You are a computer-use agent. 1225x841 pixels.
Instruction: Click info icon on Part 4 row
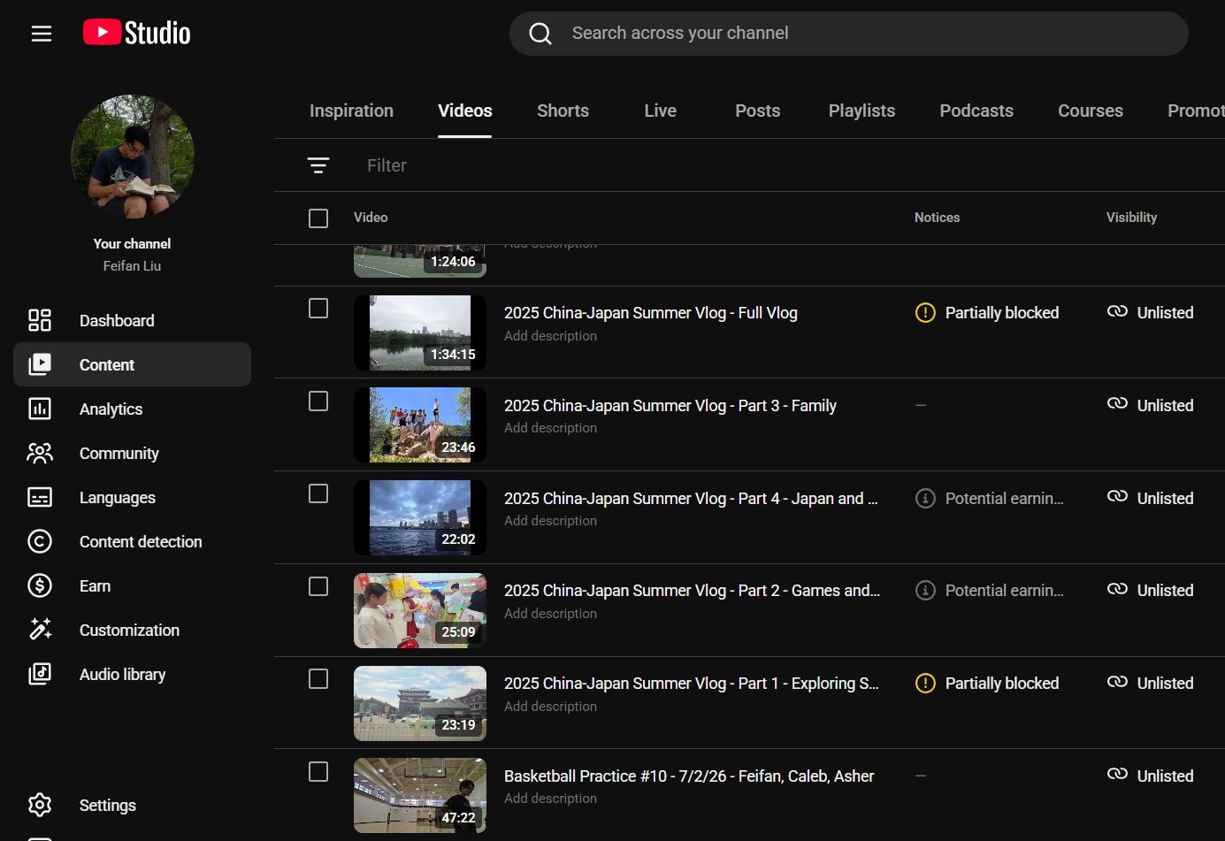pos(925,499)
